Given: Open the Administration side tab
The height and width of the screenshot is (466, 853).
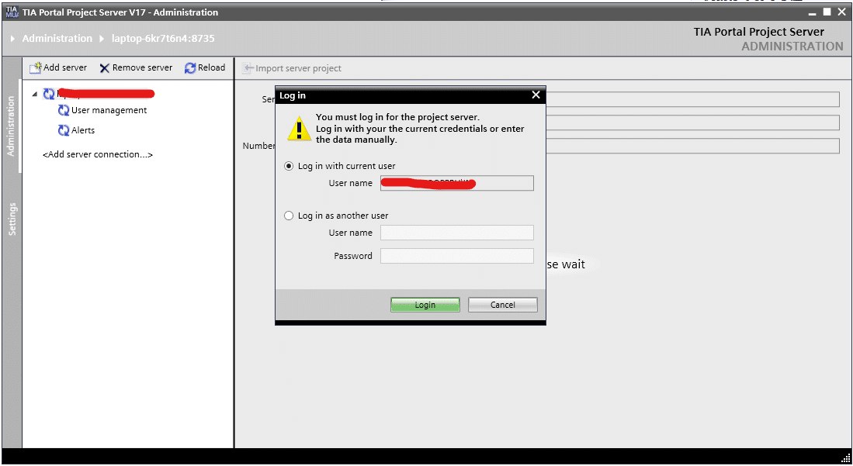Looking at the screenshot, I should pos(11,126).
